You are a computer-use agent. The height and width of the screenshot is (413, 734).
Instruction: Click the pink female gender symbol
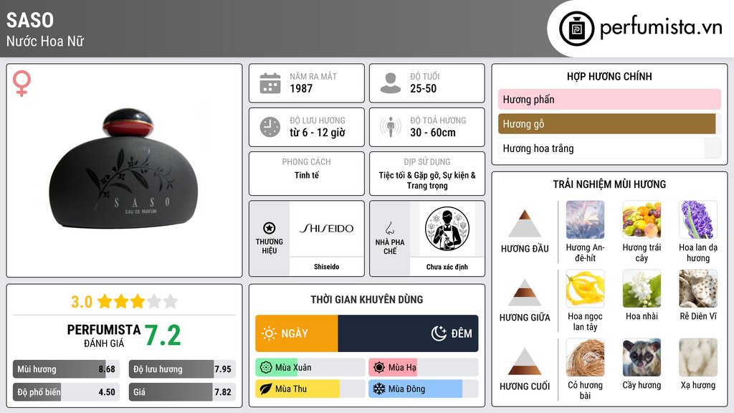click(x=22, y=83)
